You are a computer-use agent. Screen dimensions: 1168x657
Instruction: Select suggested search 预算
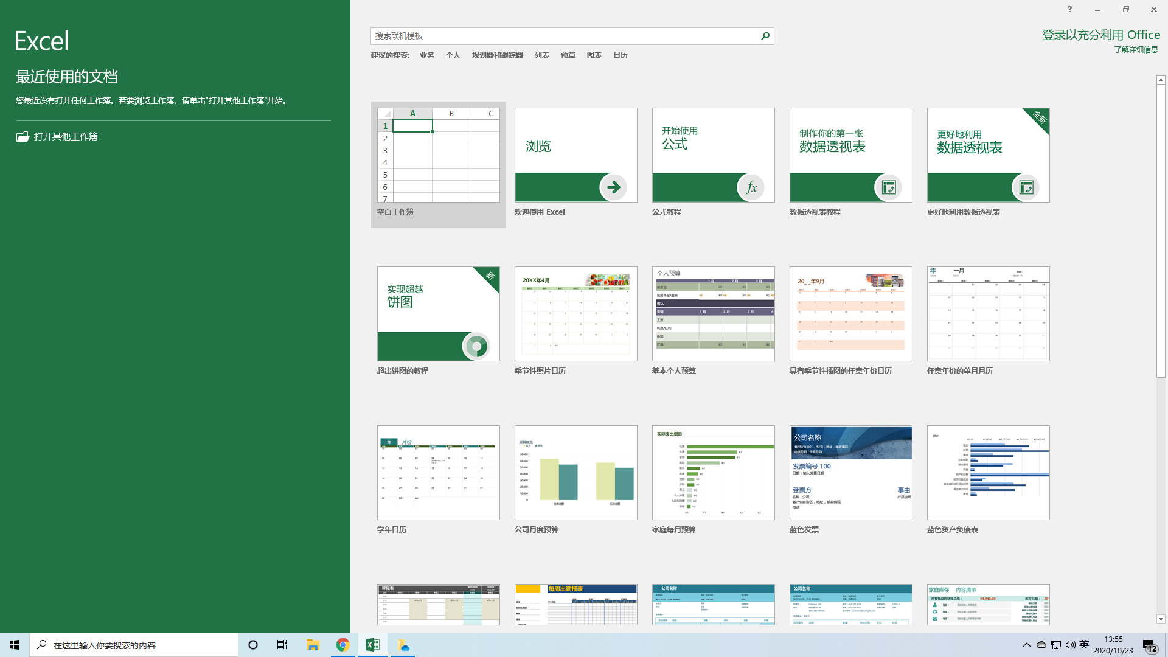568,55
